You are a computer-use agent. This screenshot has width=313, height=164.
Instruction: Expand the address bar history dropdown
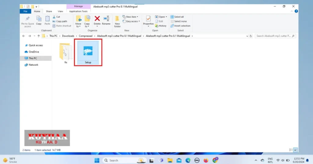tap(247, 36)
